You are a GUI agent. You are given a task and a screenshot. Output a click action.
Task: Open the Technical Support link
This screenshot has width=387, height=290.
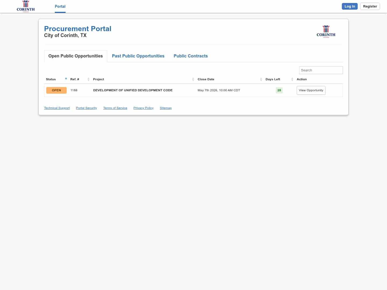57,108
